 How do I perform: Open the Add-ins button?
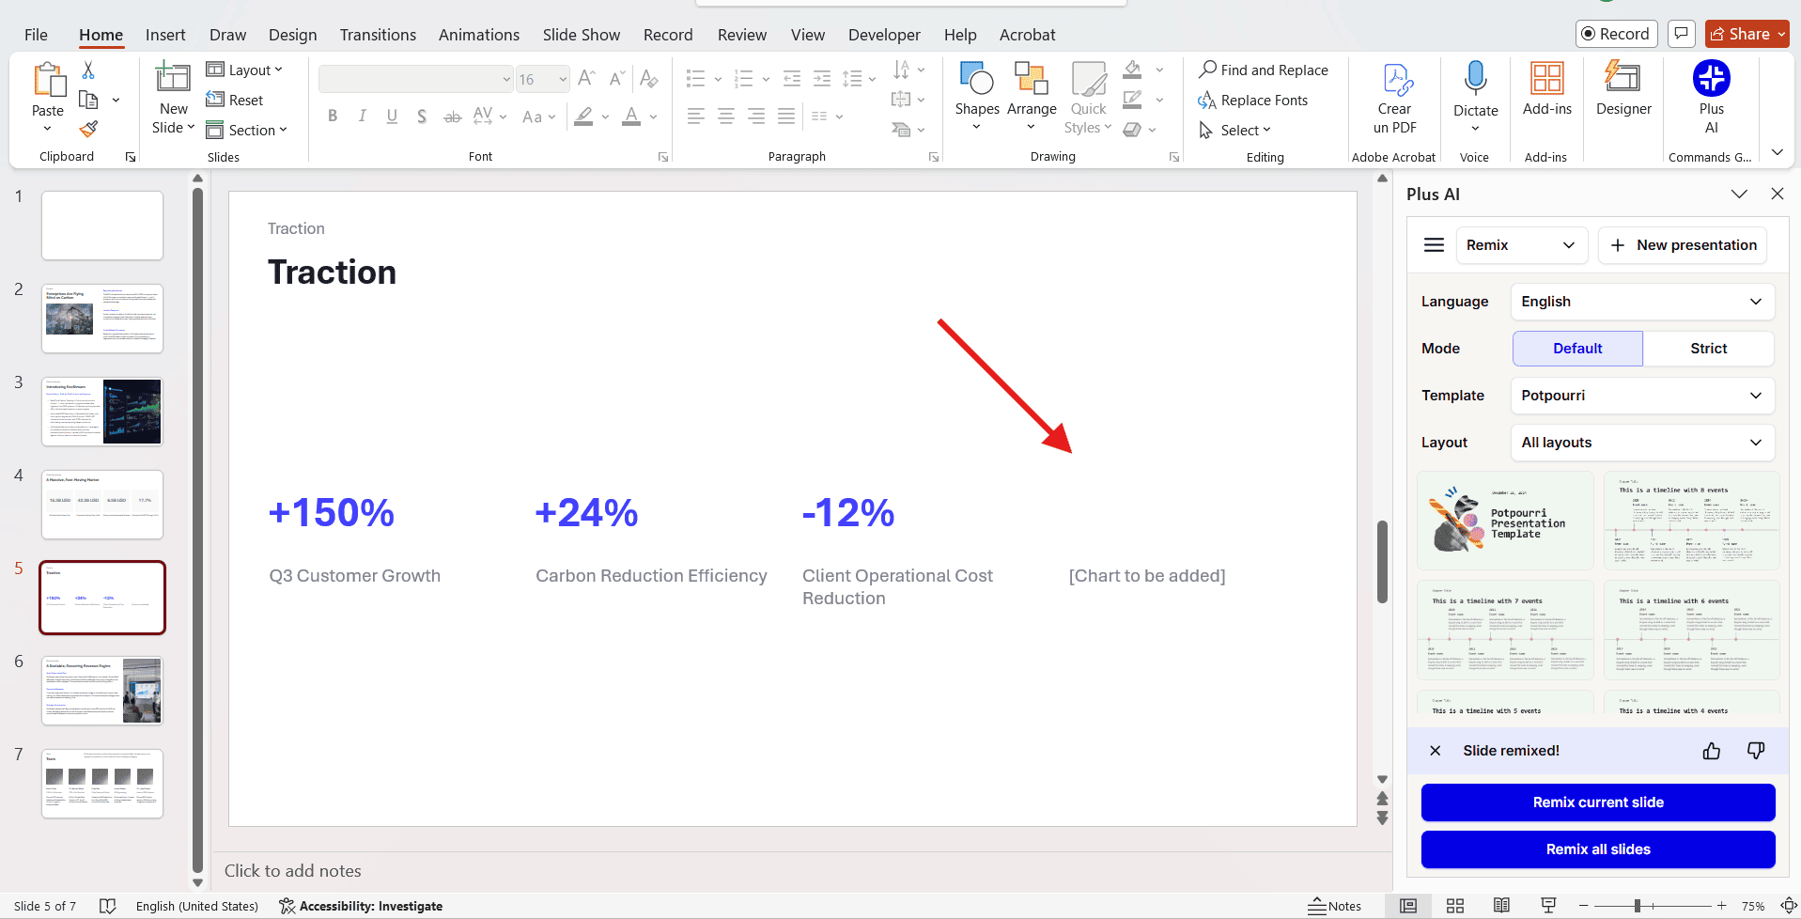[x=1547, y=90]
